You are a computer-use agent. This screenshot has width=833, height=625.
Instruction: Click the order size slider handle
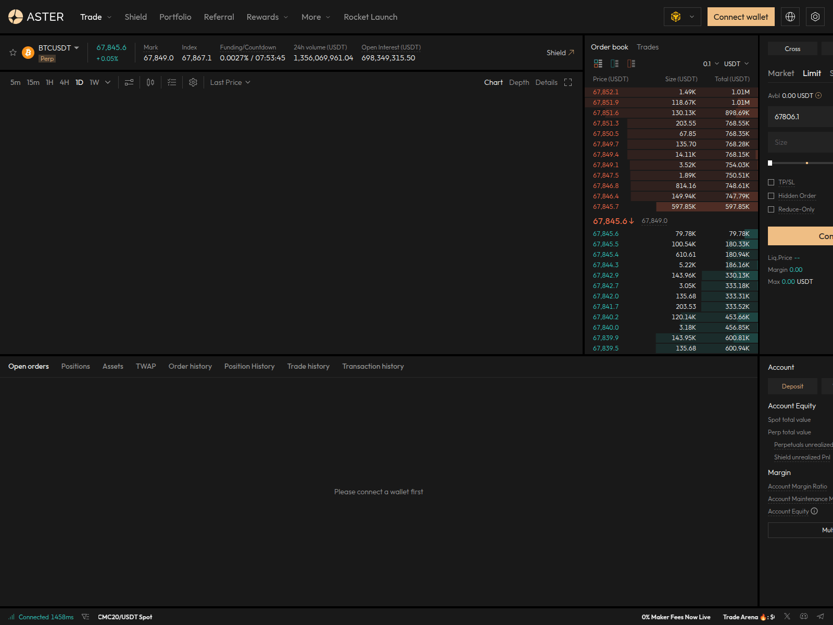[770, 163]
